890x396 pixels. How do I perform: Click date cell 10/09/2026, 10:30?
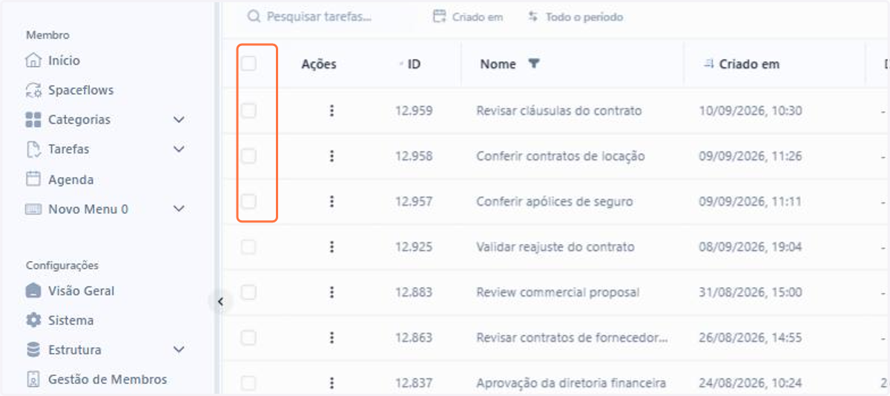pyautogui.click(x=751, y=110)
